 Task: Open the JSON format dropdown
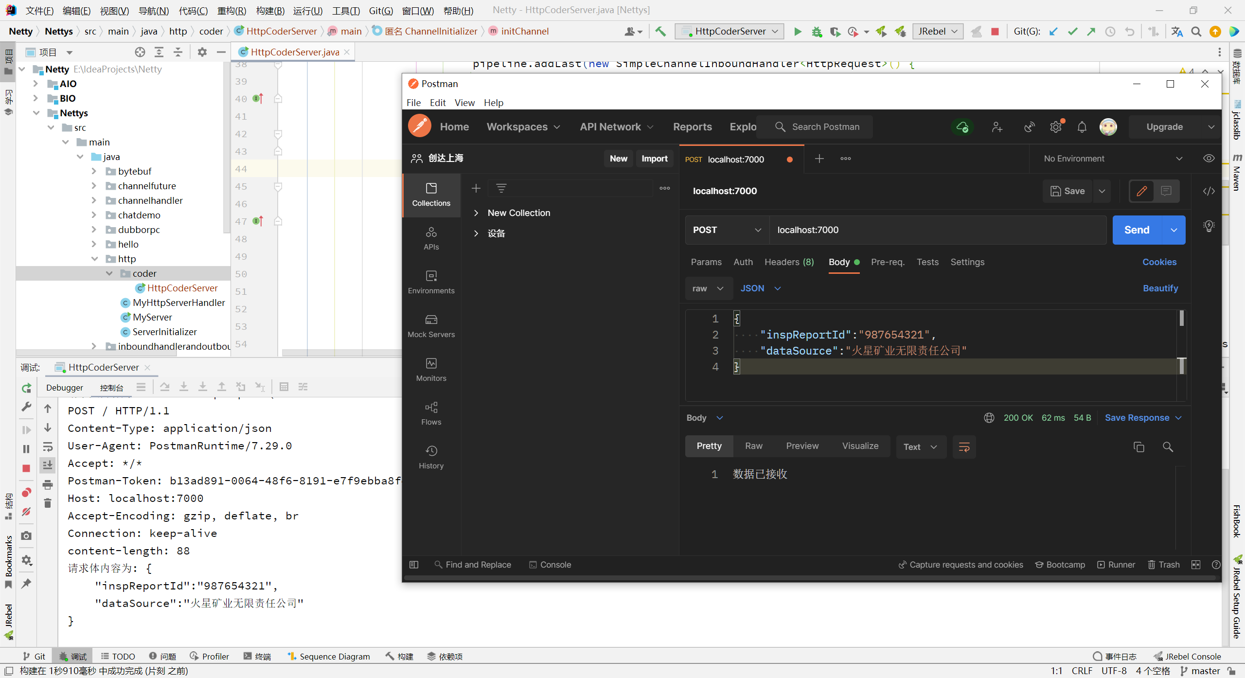[761, 288]
